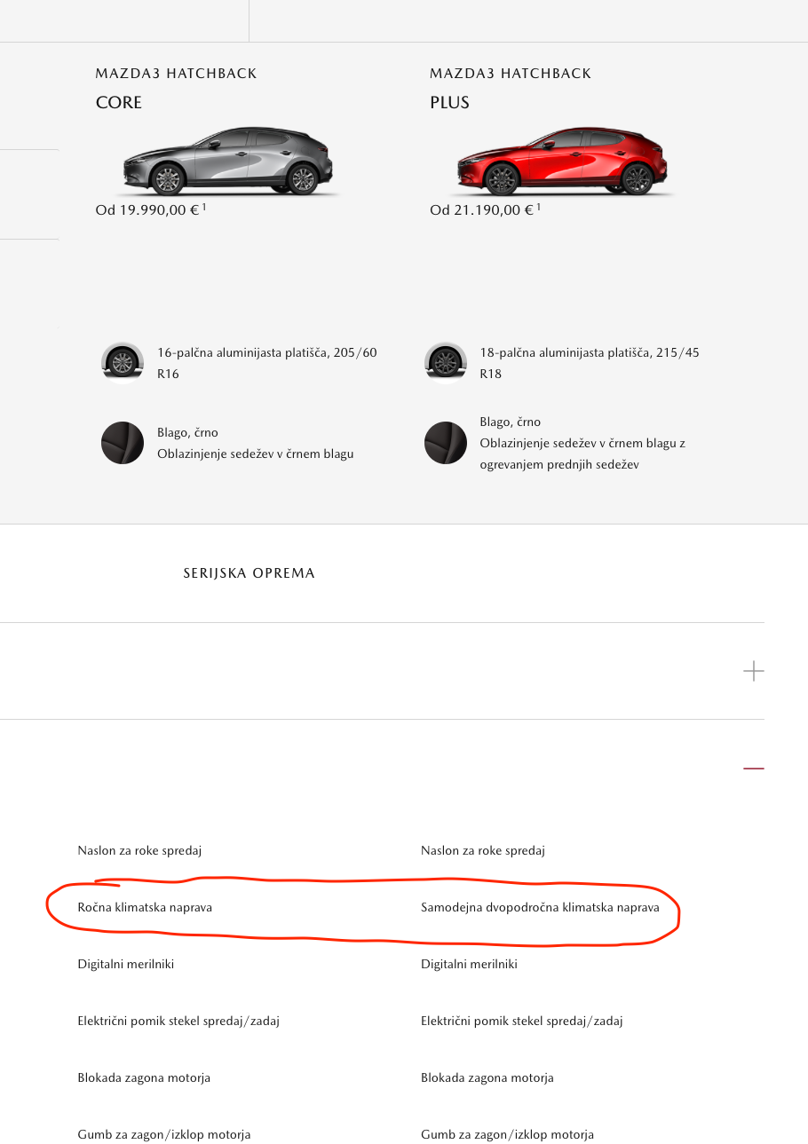Viewport: 808px width, 1144px height.
Task: Click the black cloth seat swatch under Plus
Action: (446, 443)
